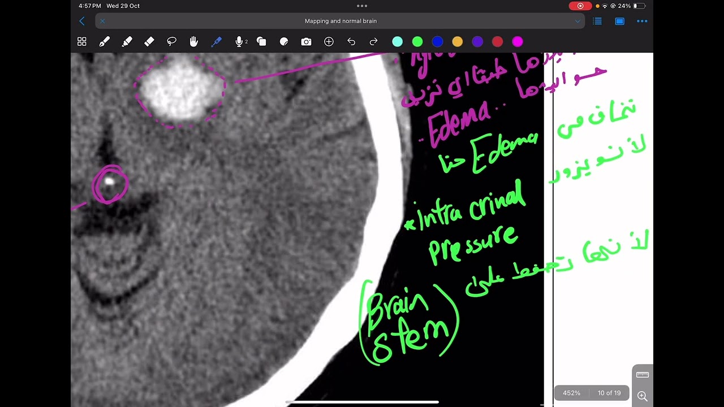Pick the red color swatch
The width and height of the screenshot is (724, 407).
point(497,41)
